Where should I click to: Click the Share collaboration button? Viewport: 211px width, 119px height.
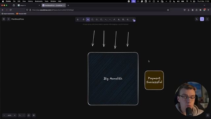(202, 19)
